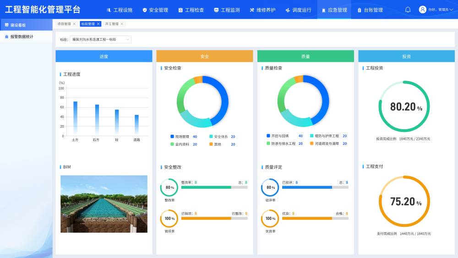Click the 维修养护 wrench icon
The height and width of the screenshot is (258, 458).
[x=252, y=10]
